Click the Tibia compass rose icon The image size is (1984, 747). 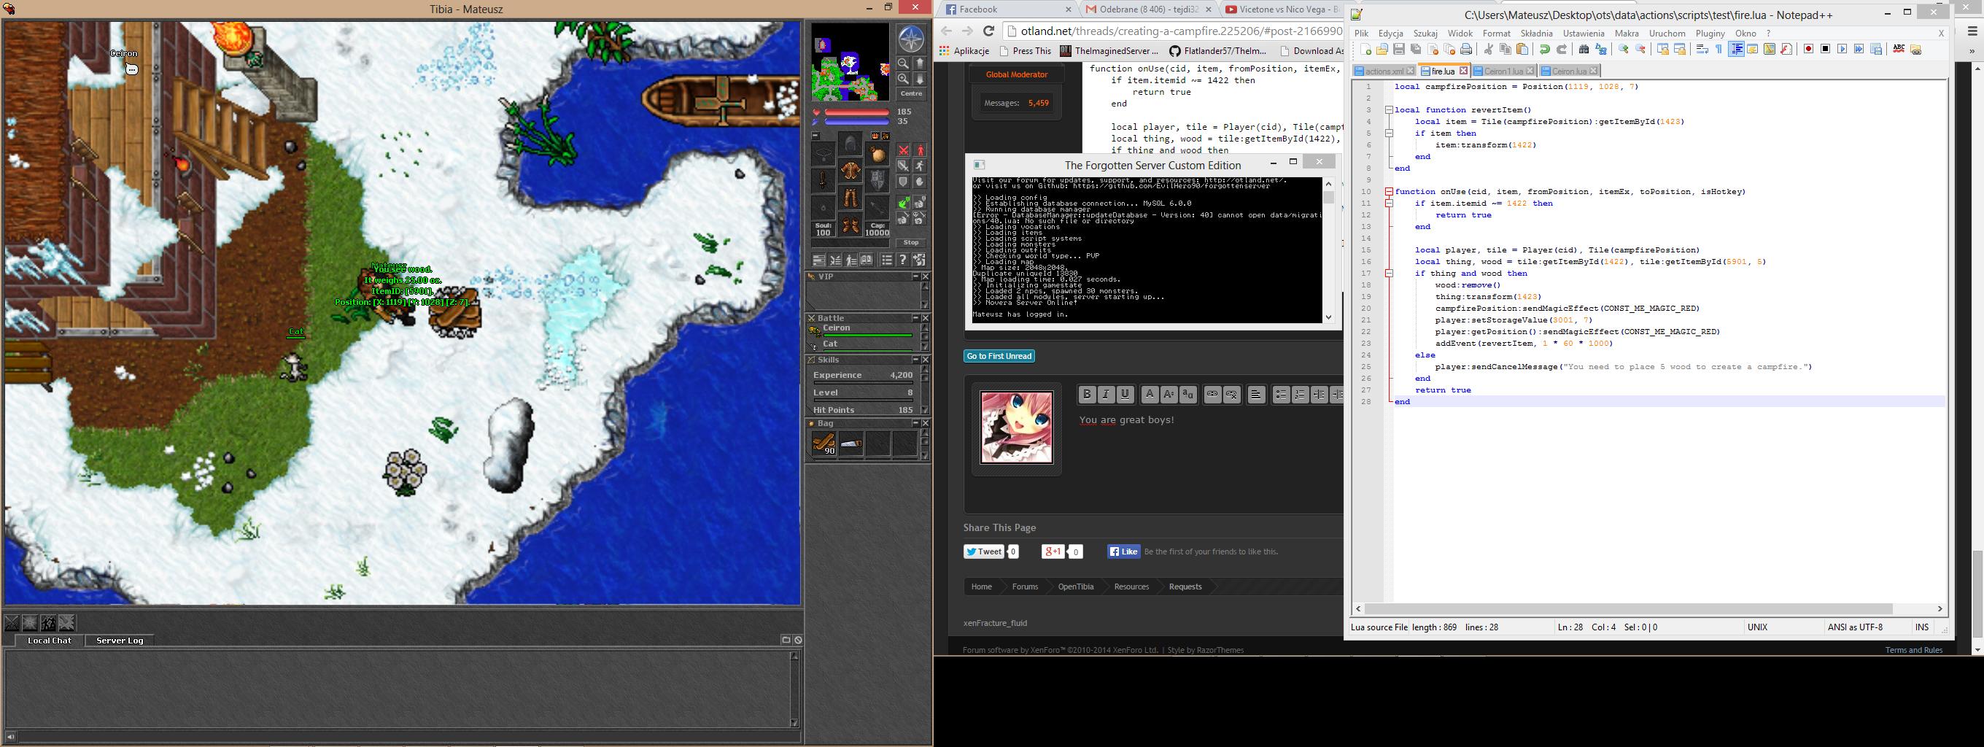pos(911,39)
